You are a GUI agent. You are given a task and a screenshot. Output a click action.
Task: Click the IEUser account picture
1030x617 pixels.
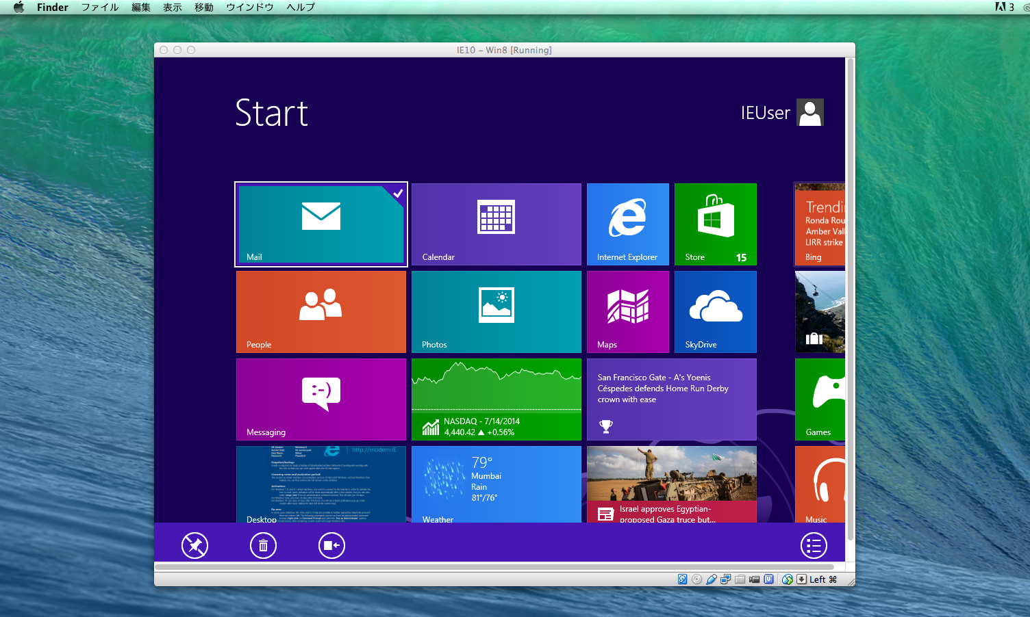[810, 112]
